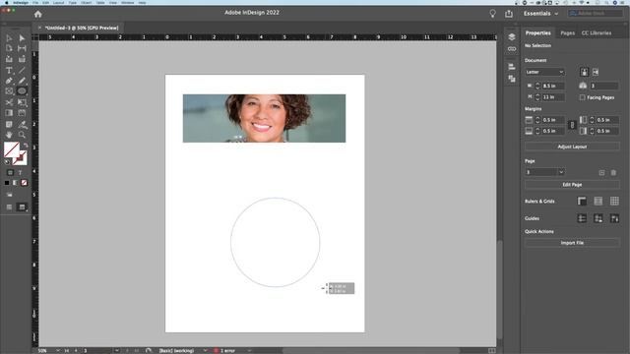Click the Import File button
The width and height of the screenshot is (630, 354).
point(572,243)
